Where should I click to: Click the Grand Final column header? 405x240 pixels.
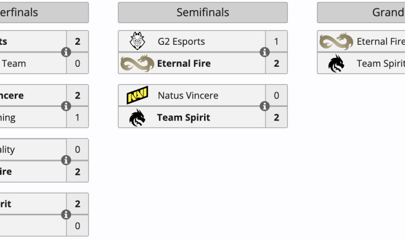coord(361,13)
